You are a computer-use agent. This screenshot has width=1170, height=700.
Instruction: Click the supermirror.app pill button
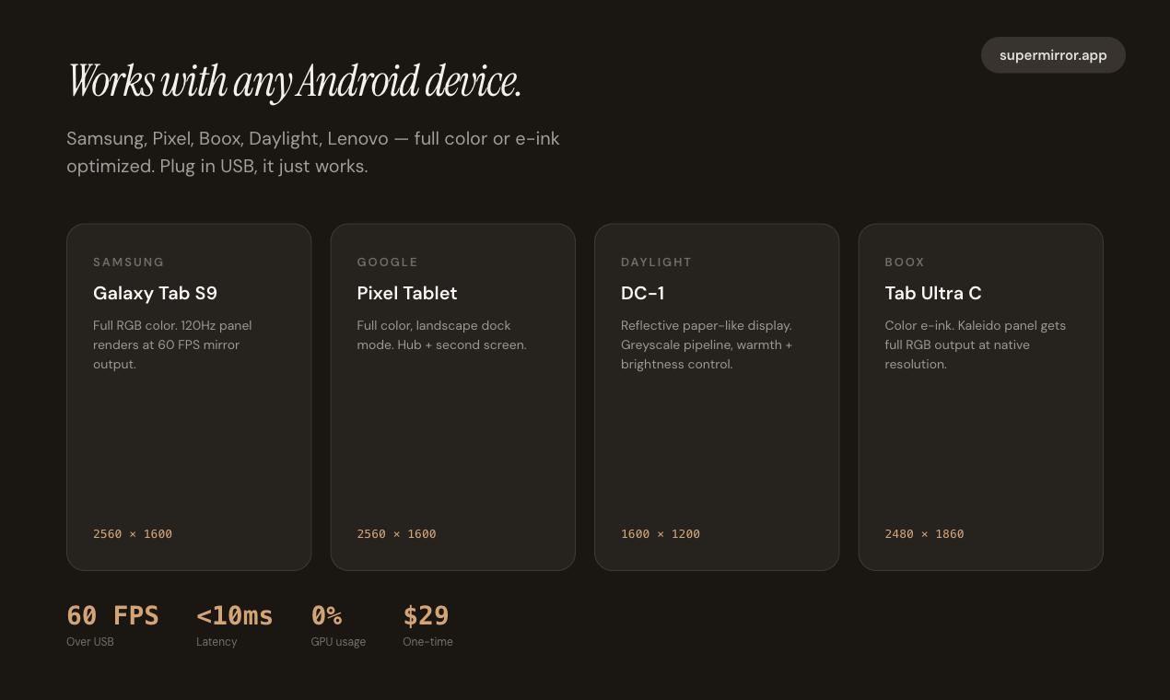pyautogui.click(x=1053, y=55)
